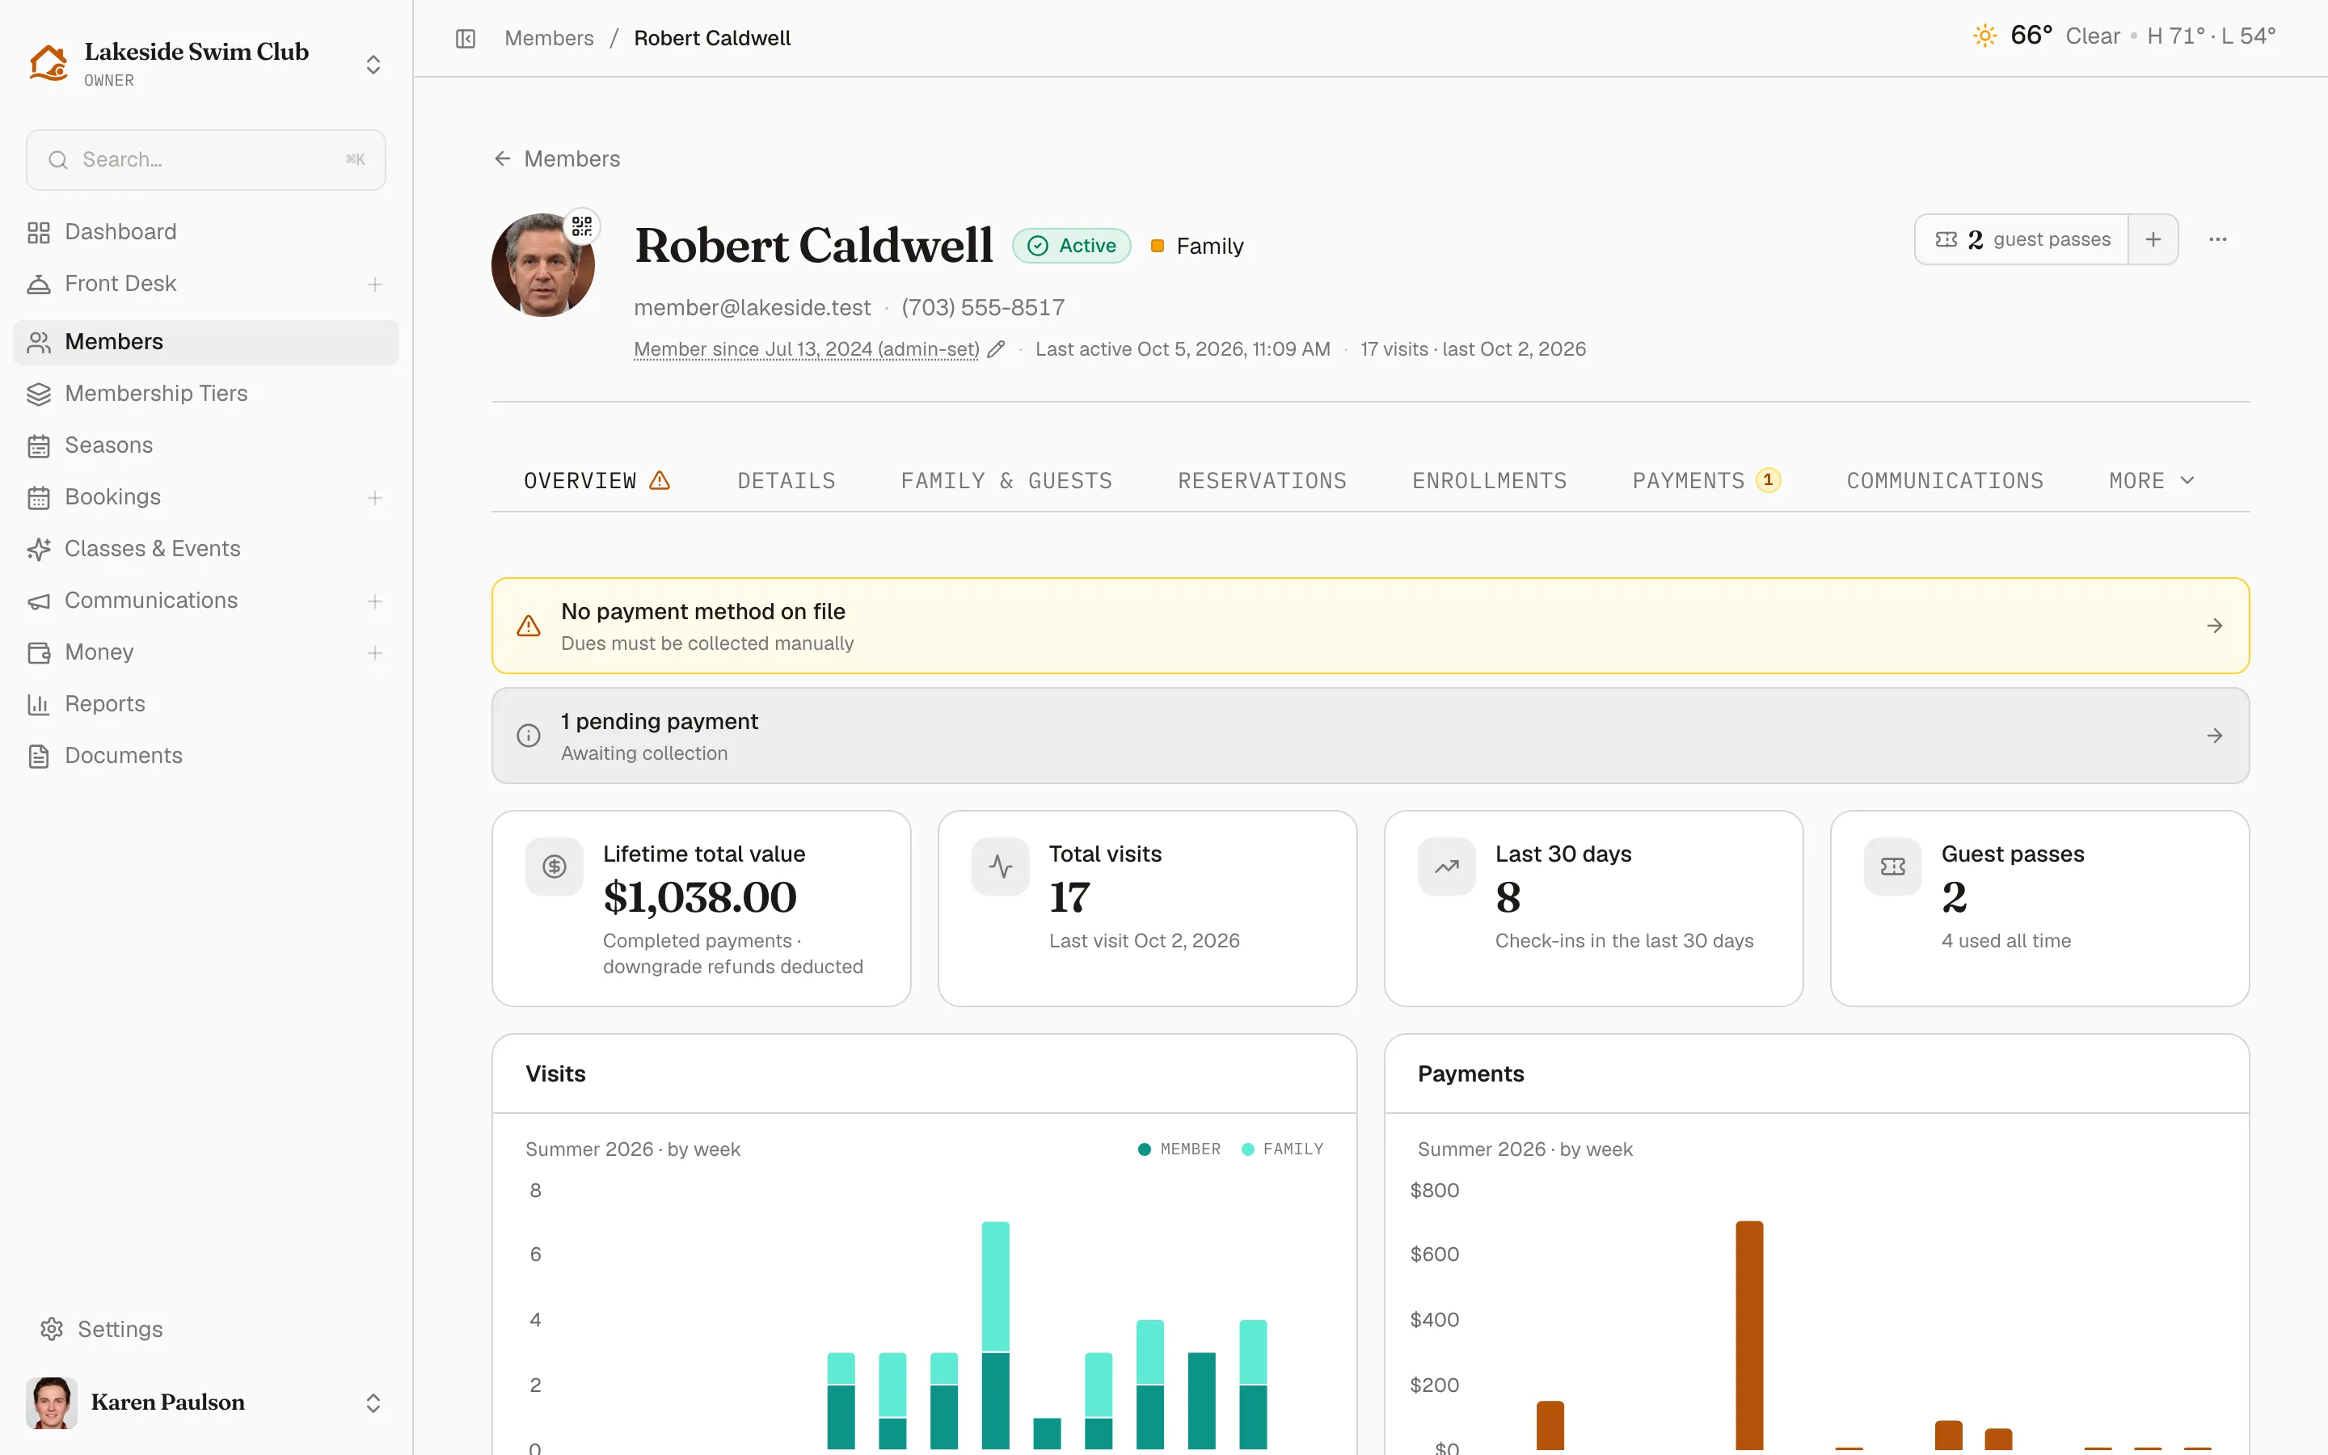This screenshot has height=1455, width=2328.
Task: Open the three-dot more actions menu
Action: click(x=2217, y=239)
